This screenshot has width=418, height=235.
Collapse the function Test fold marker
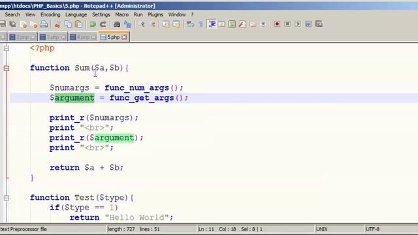coord(7,198)
